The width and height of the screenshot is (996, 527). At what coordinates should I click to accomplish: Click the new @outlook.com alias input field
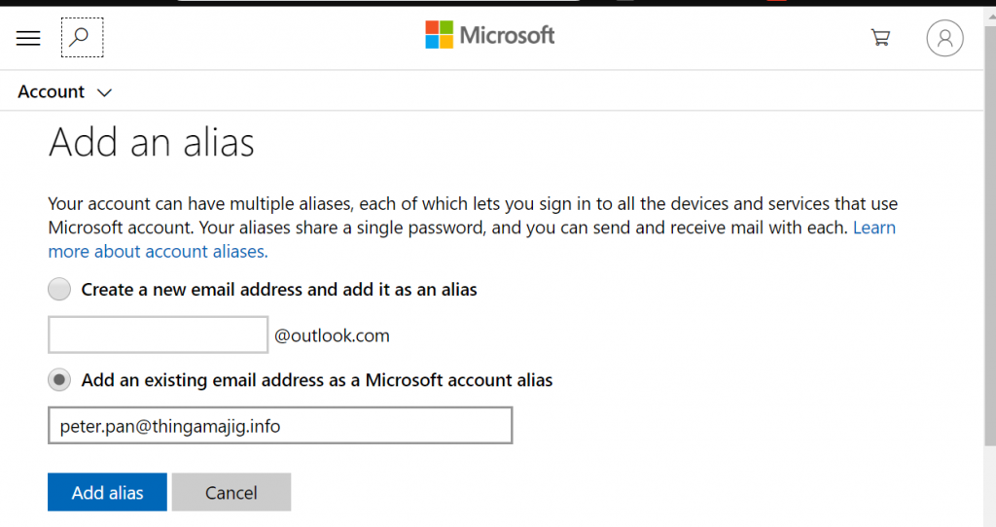pyautogui.click(x=159, y=334)
